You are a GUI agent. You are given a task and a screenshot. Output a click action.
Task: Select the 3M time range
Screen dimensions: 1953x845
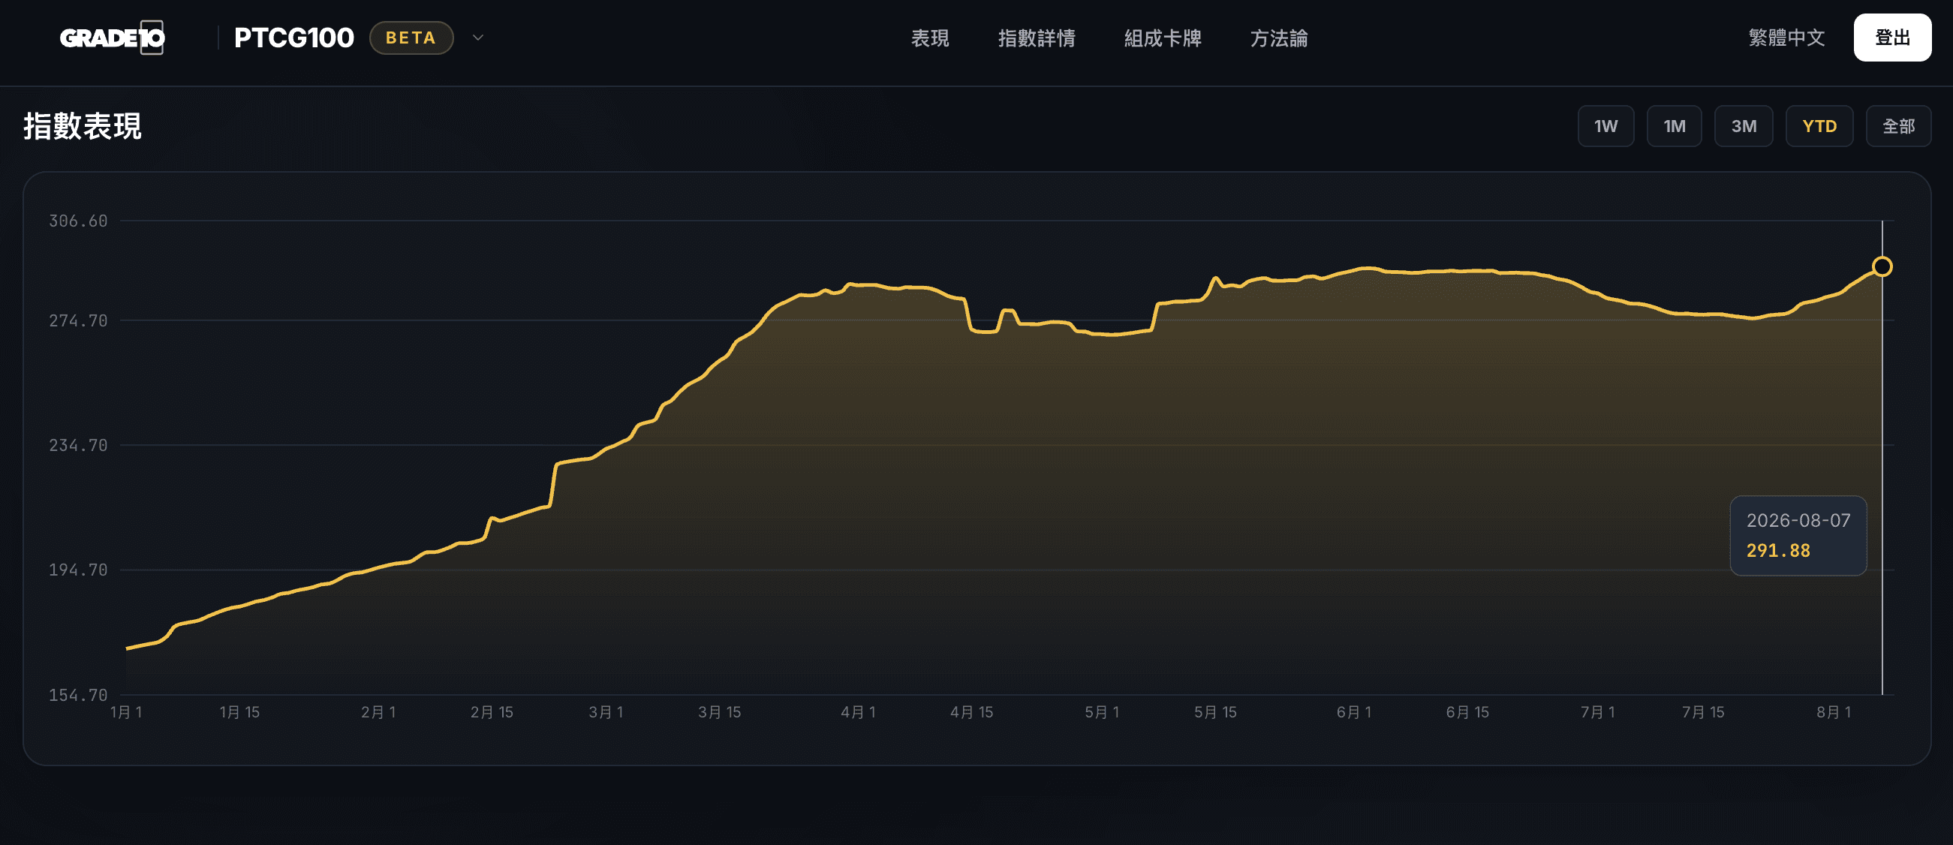[1744, 126]
